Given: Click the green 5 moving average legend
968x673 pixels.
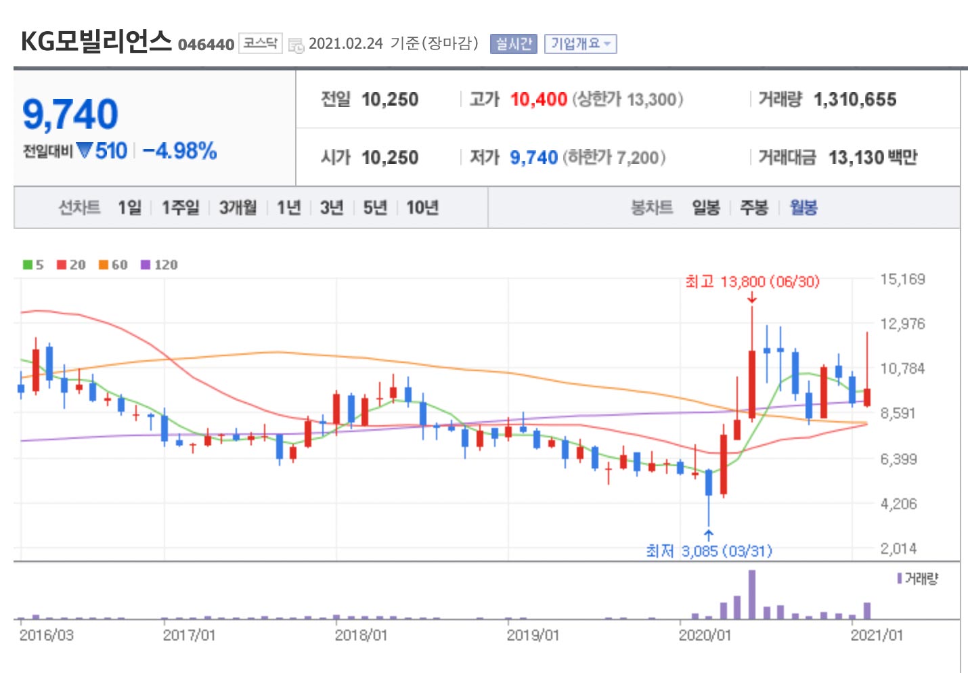Looking at the screenshot, I should 33,265.
